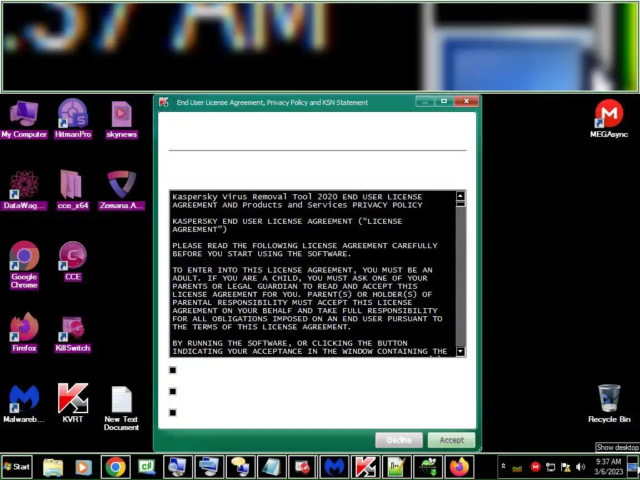Click the license agreement text area
640x480 pixels.
coord(312,274)
